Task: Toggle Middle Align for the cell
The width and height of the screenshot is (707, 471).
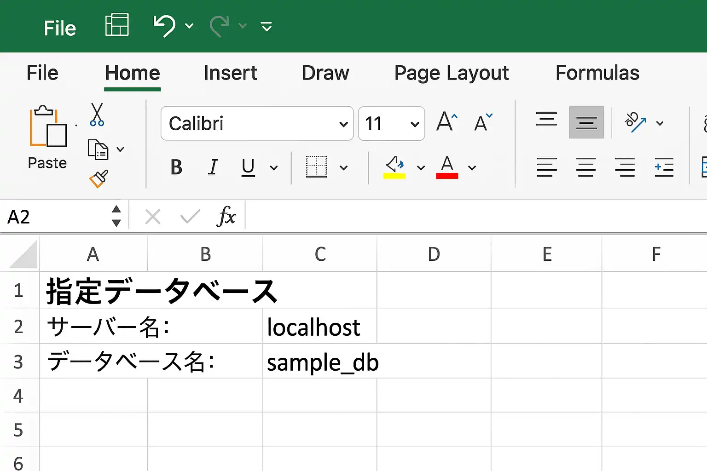Action: click(586, 122)
